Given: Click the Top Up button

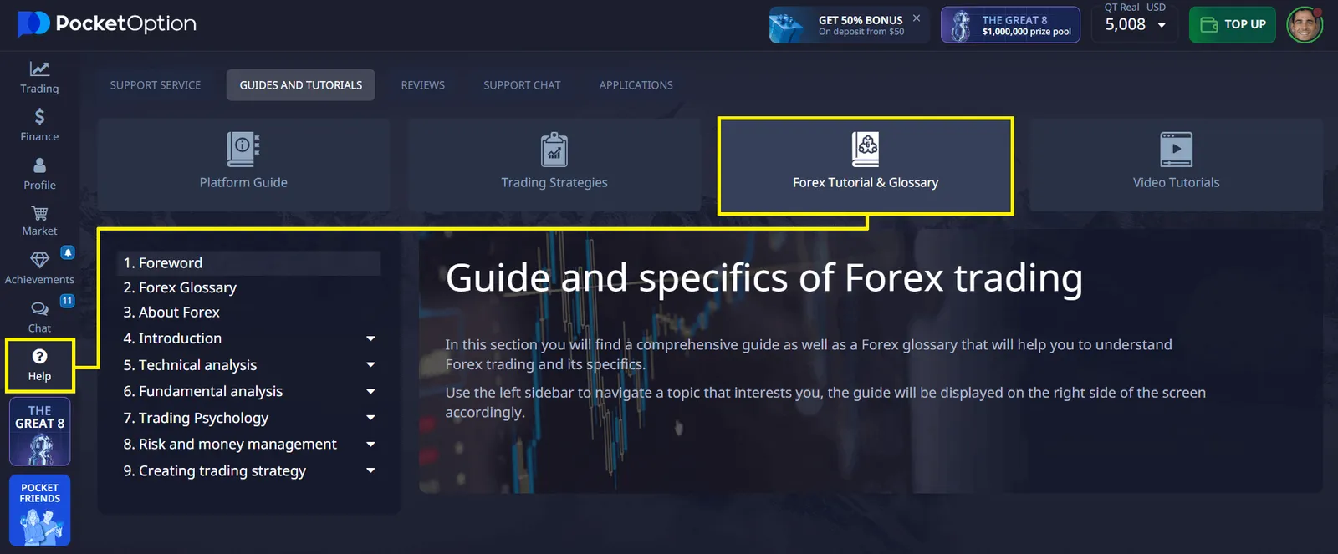Looking at the screenshot, I should [1232, 25].
